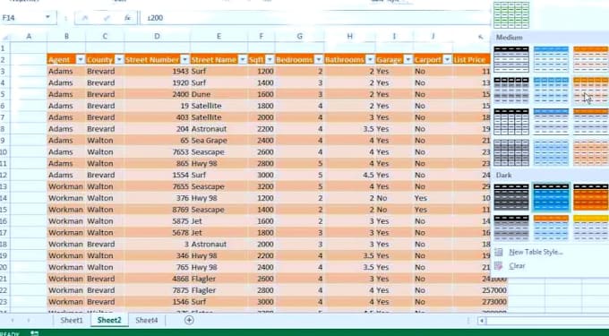Viewport: 609px width, 336px height.
Task: Open the Carport column filter dropdown
Action: pos(448,60)
